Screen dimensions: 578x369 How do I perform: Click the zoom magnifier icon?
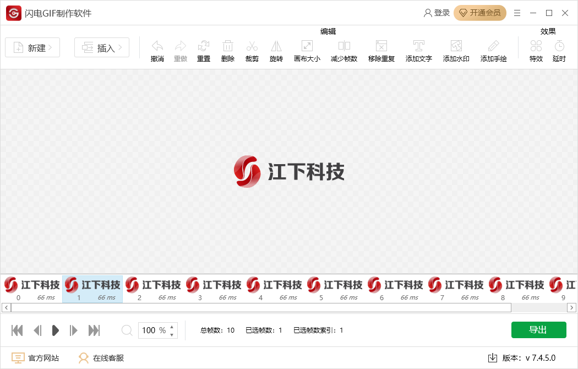127,330
